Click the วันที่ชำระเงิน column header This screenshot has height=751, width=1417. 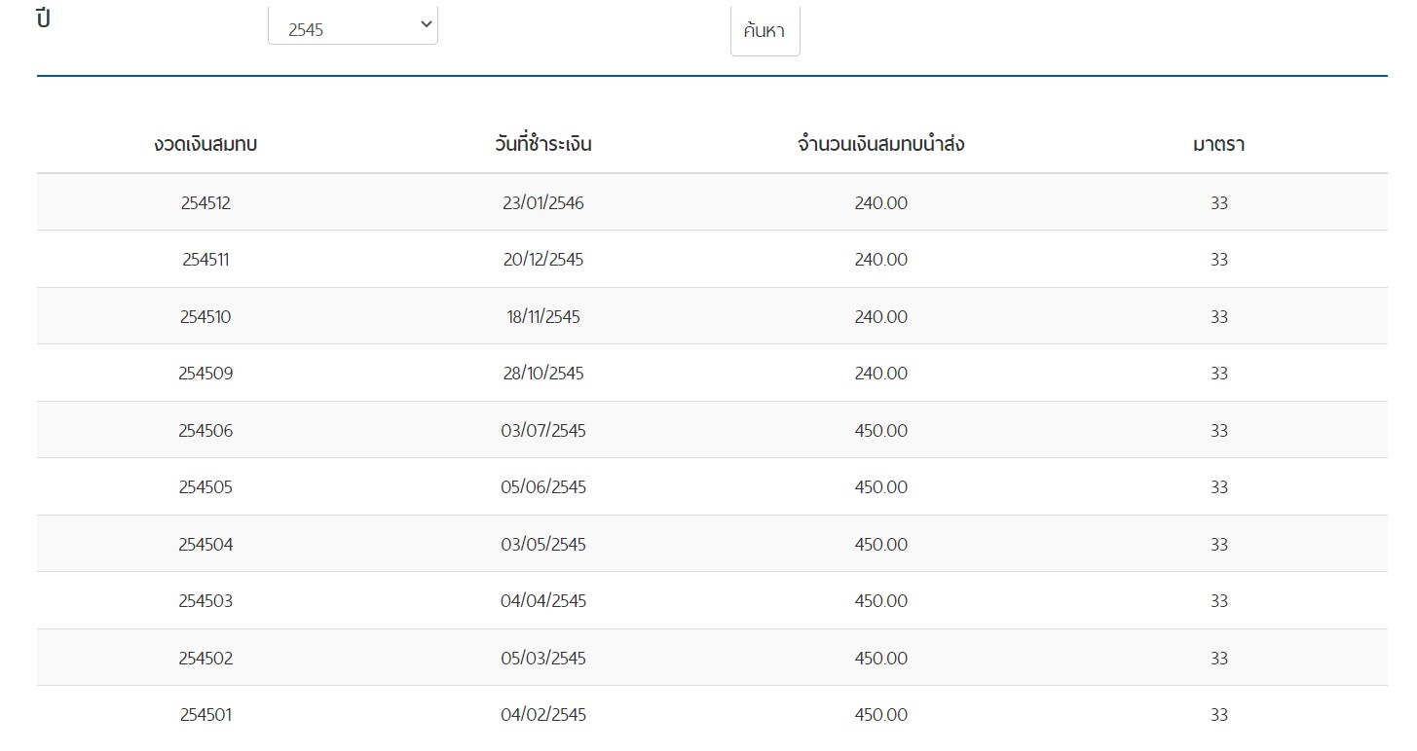click(543, 145)
